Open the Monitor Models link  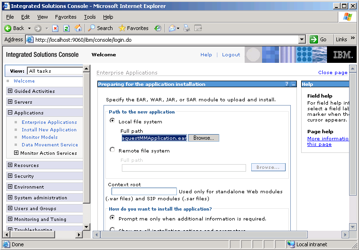(x=40, y=137)
